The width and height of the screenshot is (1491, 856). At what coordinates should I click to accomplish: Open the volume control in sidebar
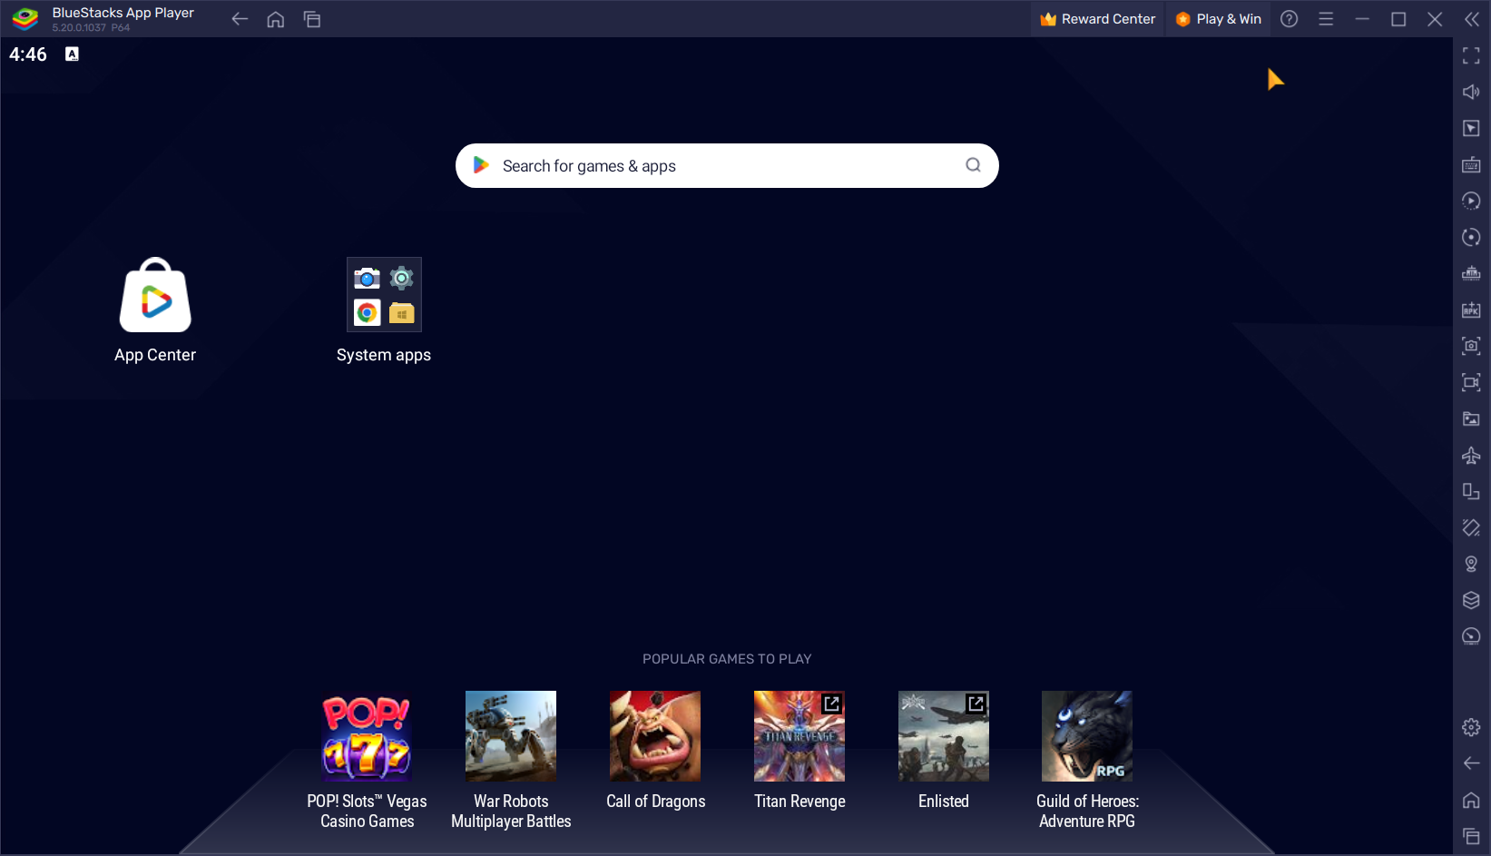coord(1471,92)
